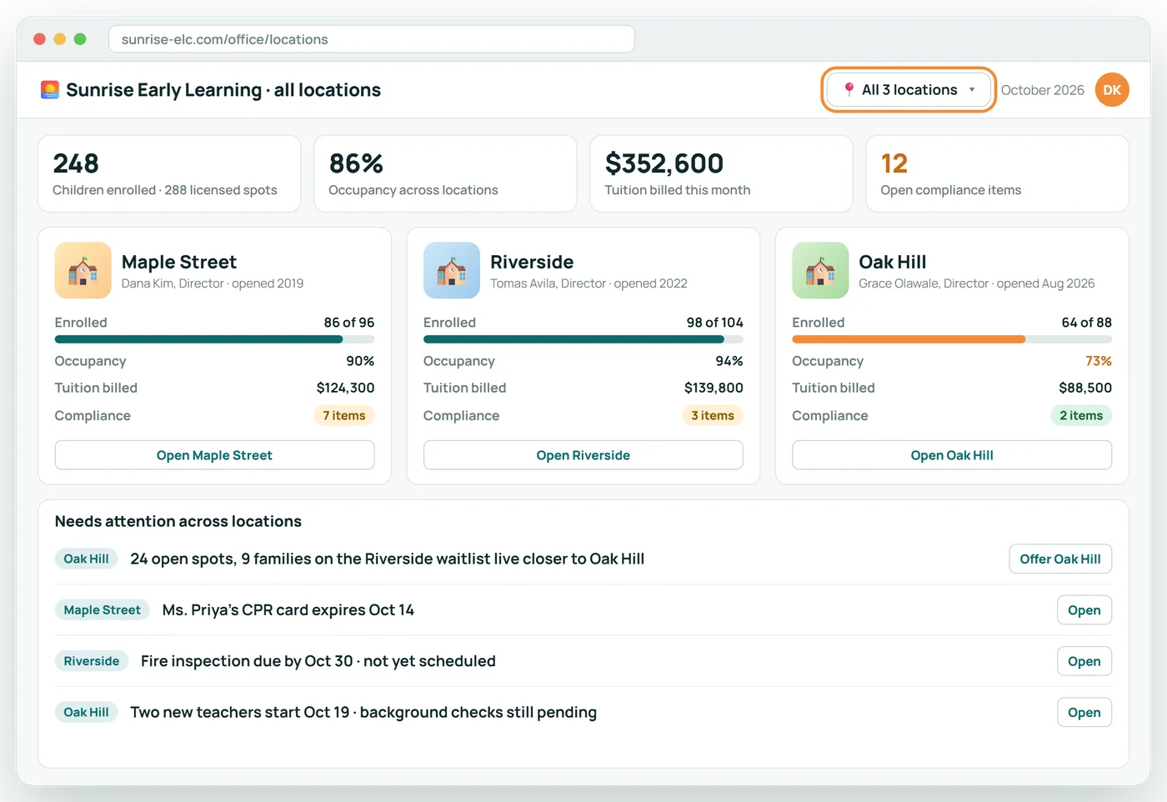Click the Riverside schoolhouse icon
This screenshot has height=802, width=1167.
pos(452,270)
